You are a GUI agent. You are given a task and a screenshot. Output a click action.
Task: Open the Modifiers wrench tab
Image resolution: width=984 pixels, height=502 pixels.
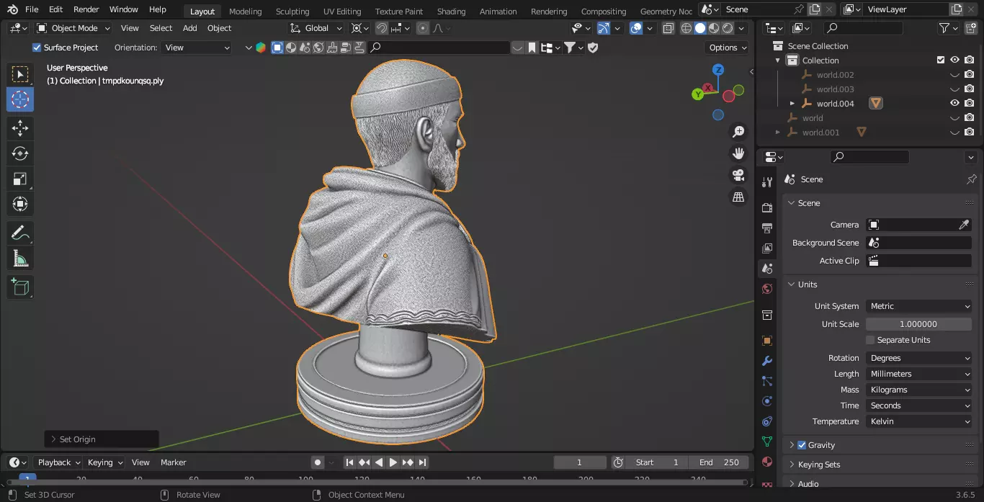[767, 361]
